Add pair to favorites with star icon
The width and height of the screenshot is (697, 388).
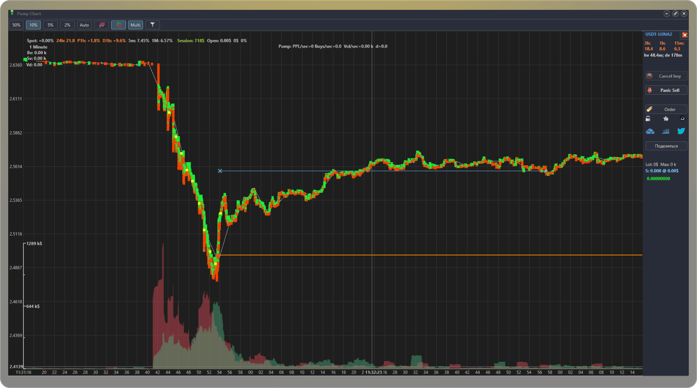click(666, 119)
